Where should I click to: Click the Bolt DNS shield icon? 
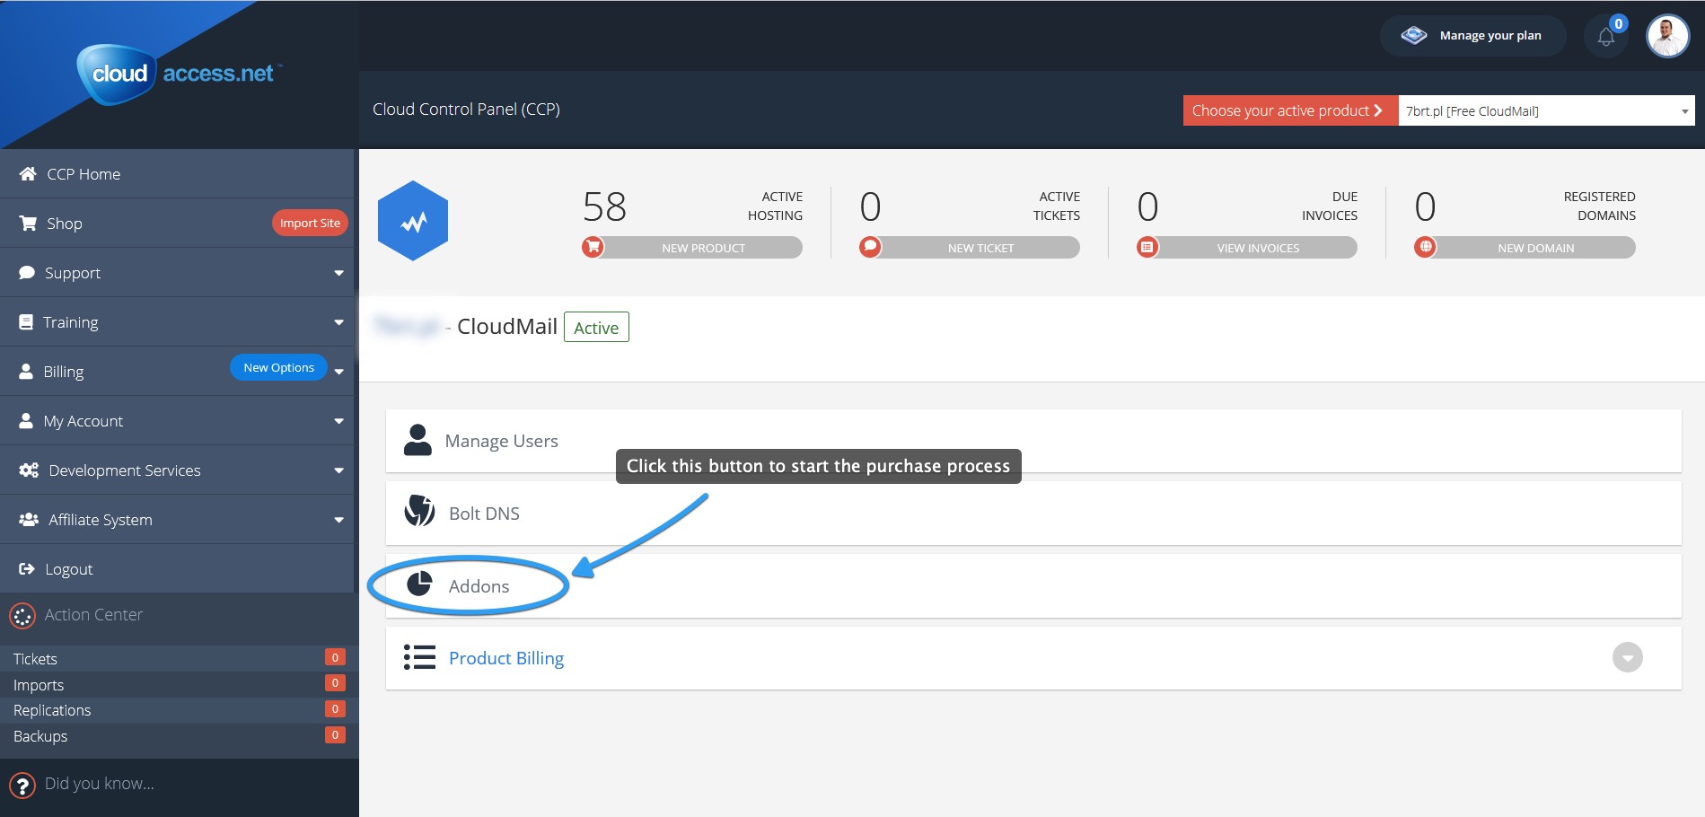[x=419, y=511]
